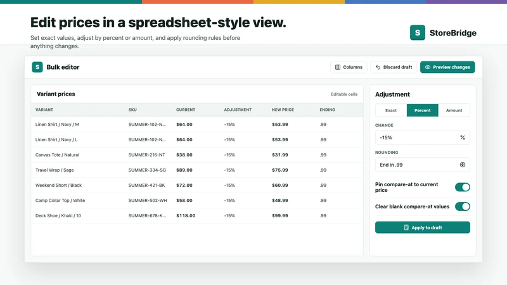Select the Amount adjustment tab
507x285 pixels.
click(454, 110)
